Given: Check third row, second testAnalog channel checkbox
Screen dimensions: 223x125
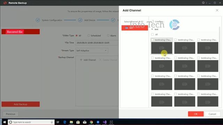Looking at the screenshot, I should pyautogui.click(x=176, y=76).
